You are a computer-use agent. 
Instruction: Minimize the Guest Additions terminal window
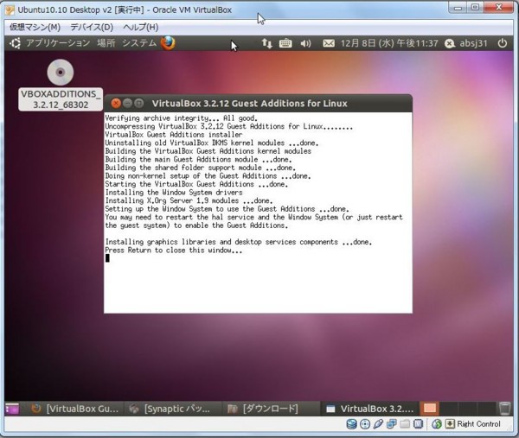point(127,104)
